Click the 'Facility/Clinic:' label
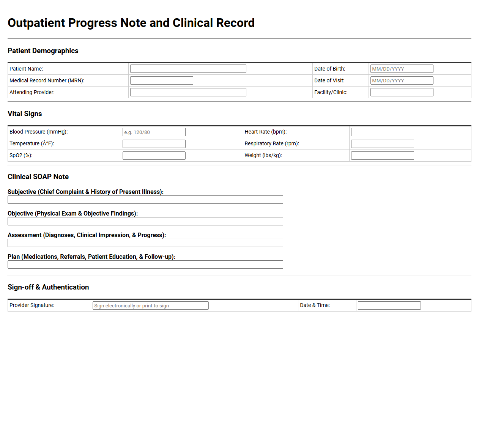 [x=331, y=92]
